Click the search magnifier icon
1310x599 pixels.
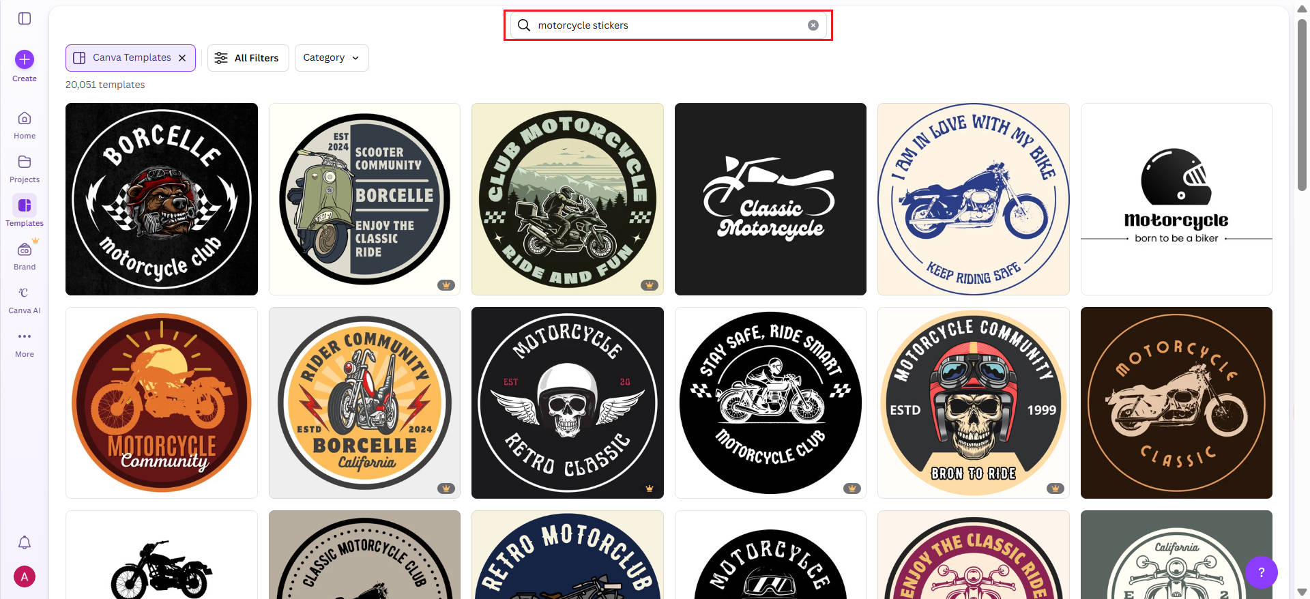(x=524, y=25)
